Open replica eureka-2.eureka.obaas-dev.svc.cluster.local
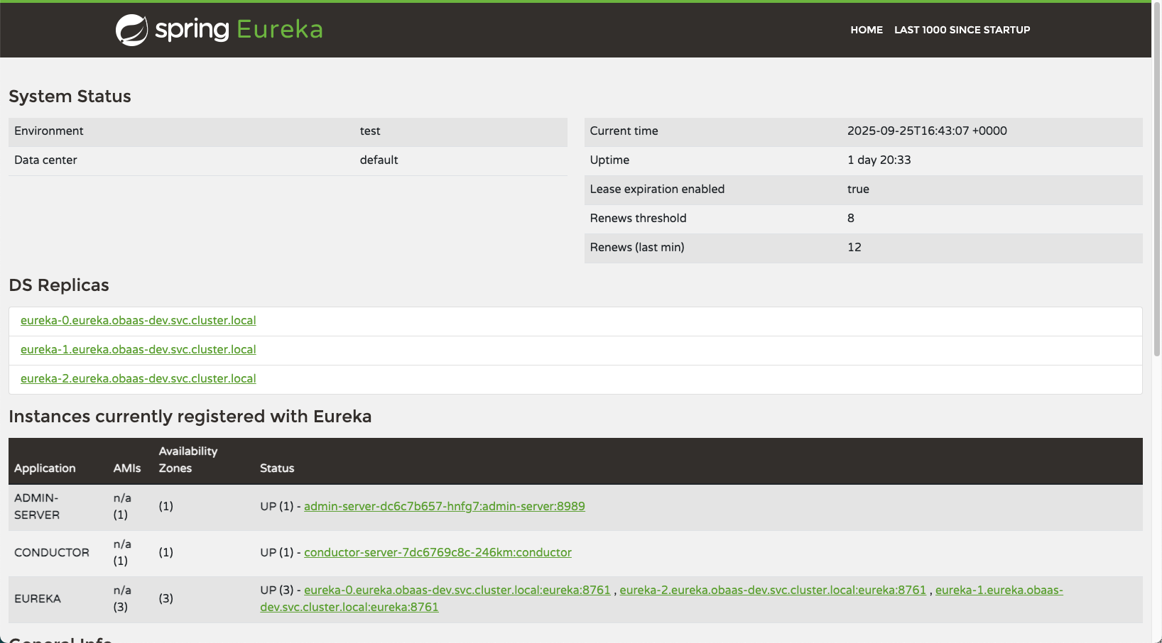The image size is (1162, 643). point(138,378)
